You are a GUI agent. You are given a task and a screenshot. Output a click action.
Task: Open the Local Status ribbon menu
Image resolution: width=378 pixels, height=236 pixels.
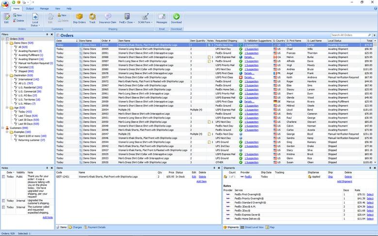click(x=35, y=20)
